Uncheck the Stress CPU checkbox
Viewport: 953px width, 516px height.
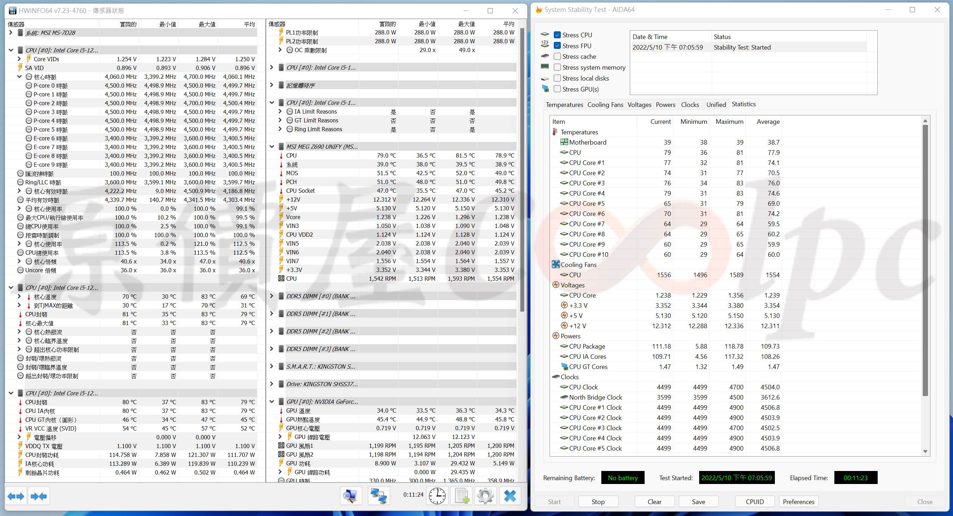coord(557,35)
